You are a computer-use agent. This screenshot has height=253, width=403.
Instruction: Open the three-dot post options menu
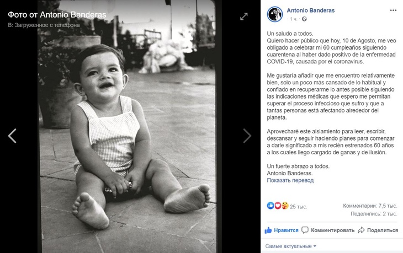[x=393, y=11]
